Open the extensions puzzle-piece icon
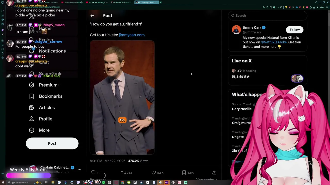The height and width of the screenshot is (185, 330). coord(310,7)
